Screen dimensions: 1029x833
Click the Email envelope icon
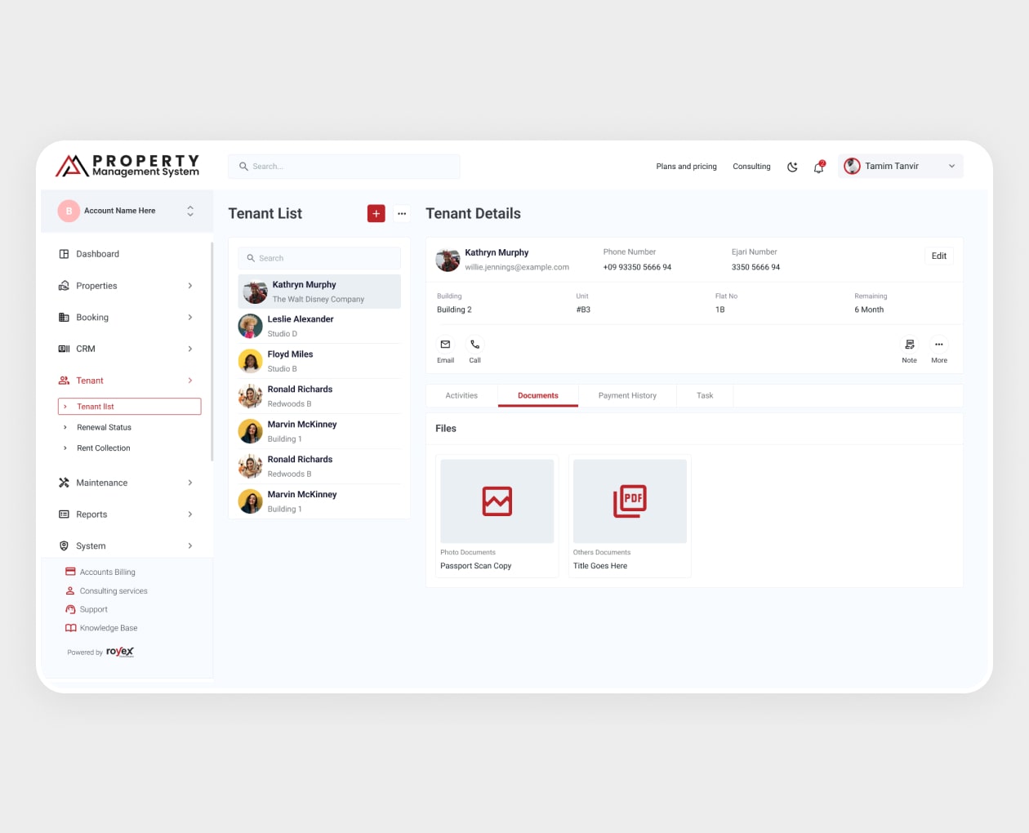(445, 345)
